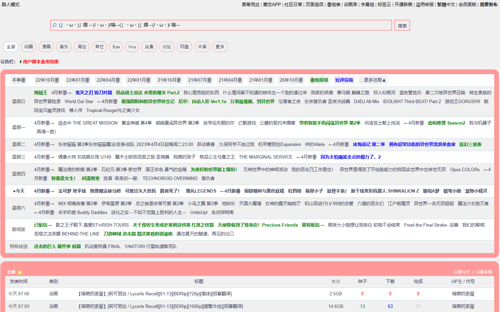The width and height of the screenshot is (500, 312).
Task: Click the 我要发布 link
Action: 489,4
